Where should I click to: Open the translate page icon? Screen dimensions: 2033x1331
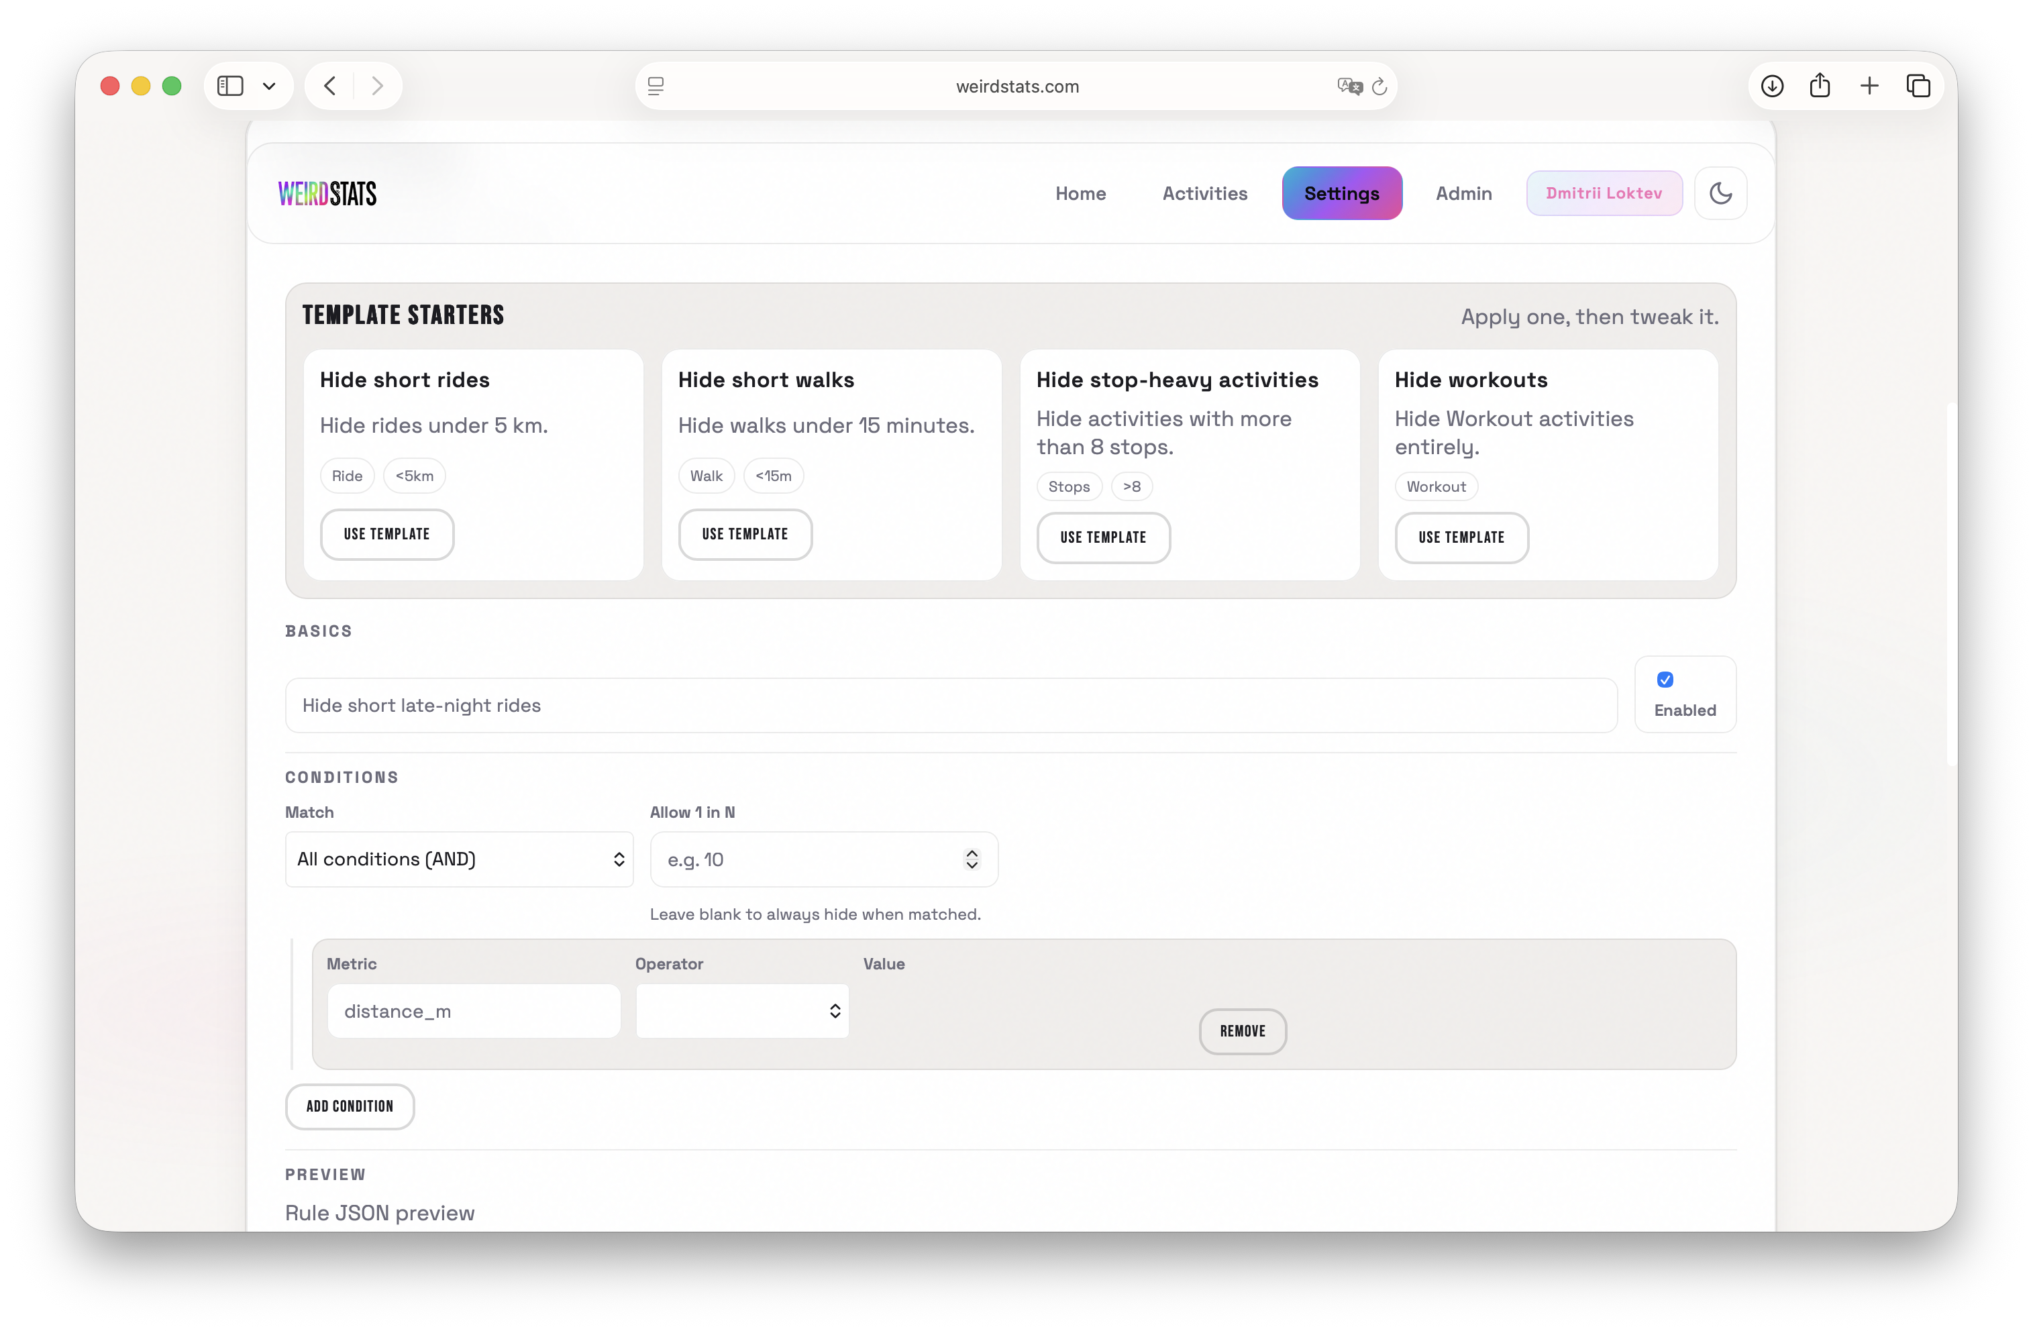click(1349, 87)
